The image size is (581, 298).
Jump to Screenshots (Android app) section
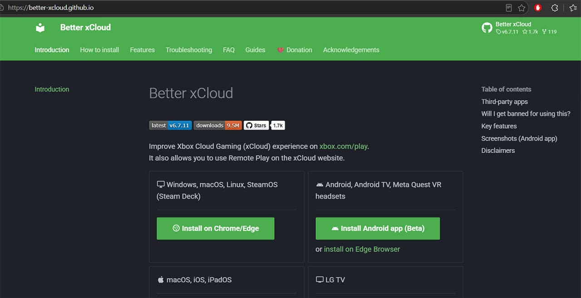[519, 138]
